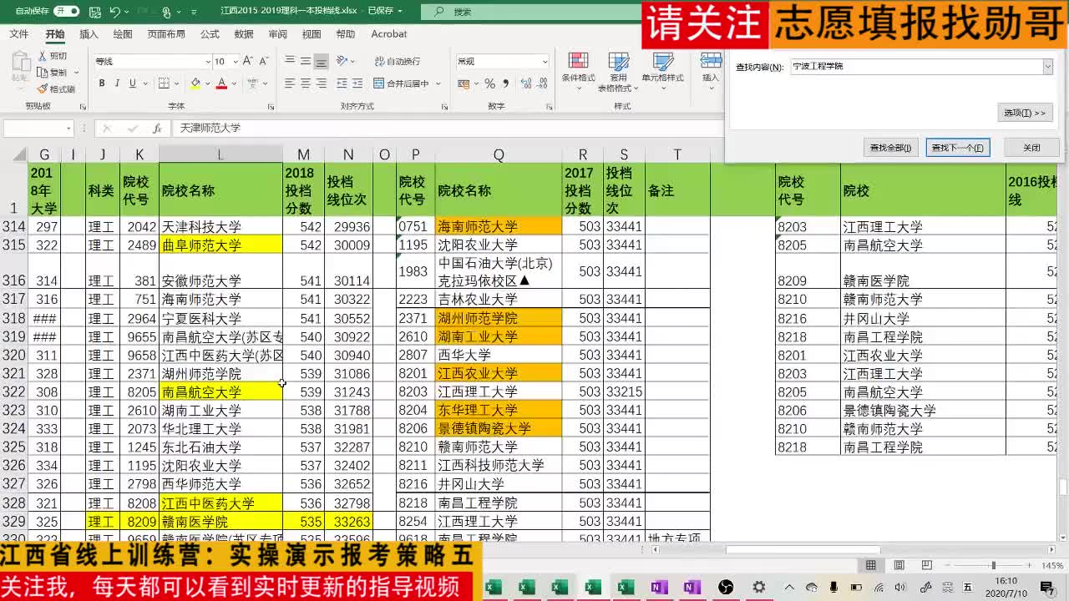Click the 查找全部 button

pyautogui.click(x=890, y=148)
